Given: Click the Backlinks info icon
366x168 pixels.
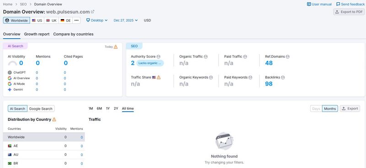Looking at the screenshot, I should (283, 77).
